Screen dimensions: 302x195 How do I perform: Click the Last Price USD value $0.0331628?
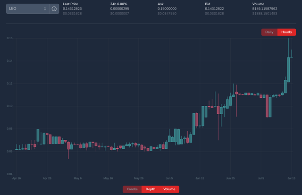coord(72,14)
